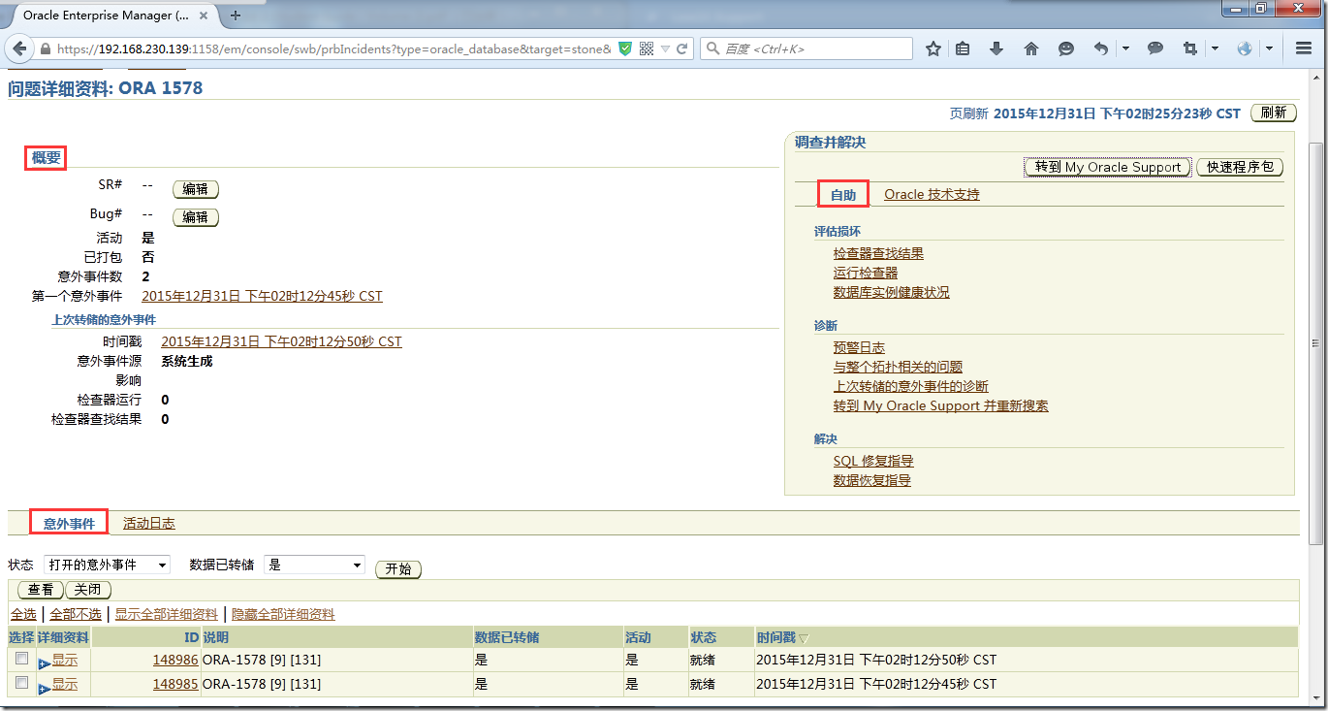This screenshot has width=1328, height=711.
Task: Click 编辑 button next to Bug#
Action: tap(196, 217)
